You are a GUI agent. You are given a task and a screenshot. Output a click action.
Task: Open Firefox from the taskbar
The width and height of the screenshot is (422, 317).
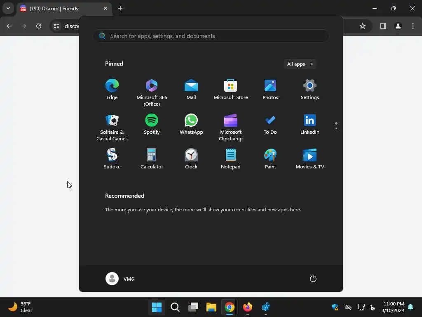[x=248, y=307]
